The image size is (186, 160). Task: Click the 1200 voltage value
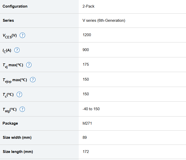(87, 35)
